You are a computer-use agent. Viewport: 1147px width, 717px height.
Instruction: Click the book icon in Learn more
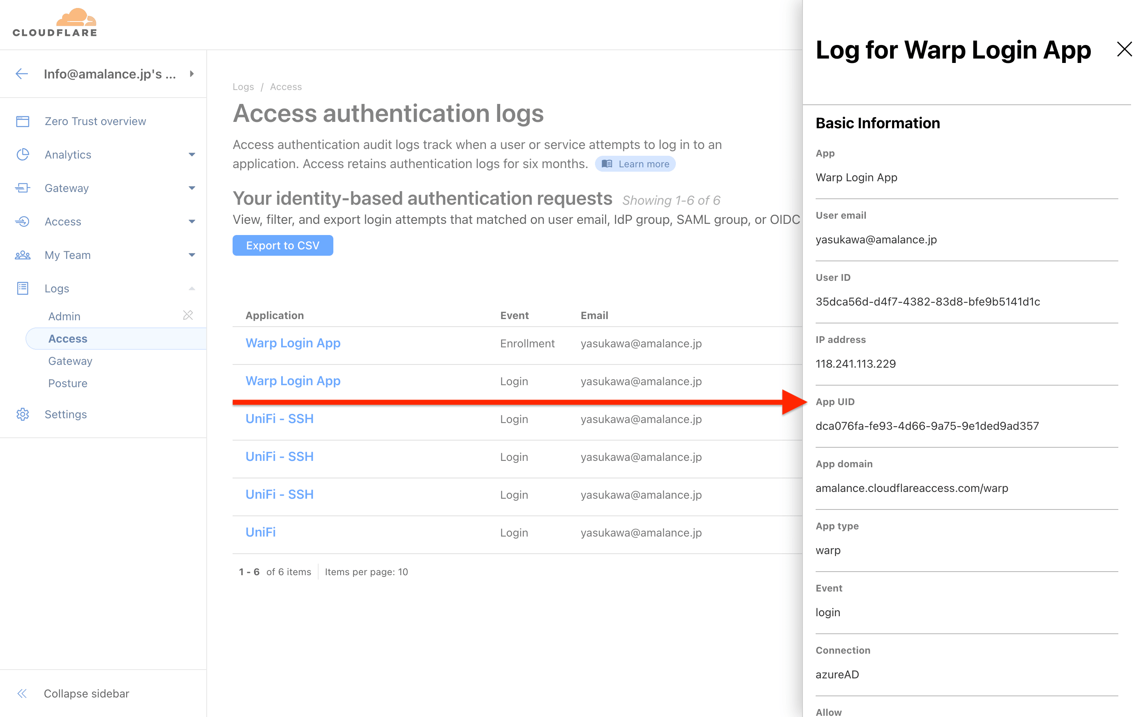[x=607, y=164]
